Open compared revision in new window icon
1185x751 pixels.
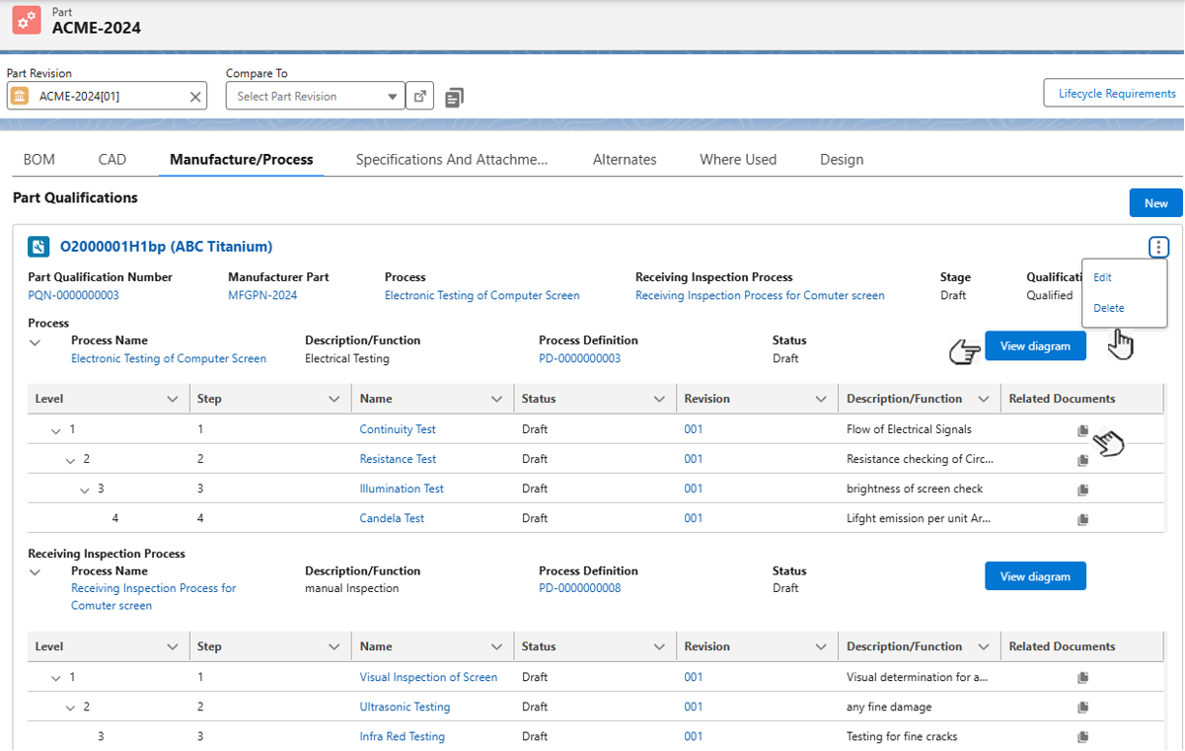(x=420, y=97)
